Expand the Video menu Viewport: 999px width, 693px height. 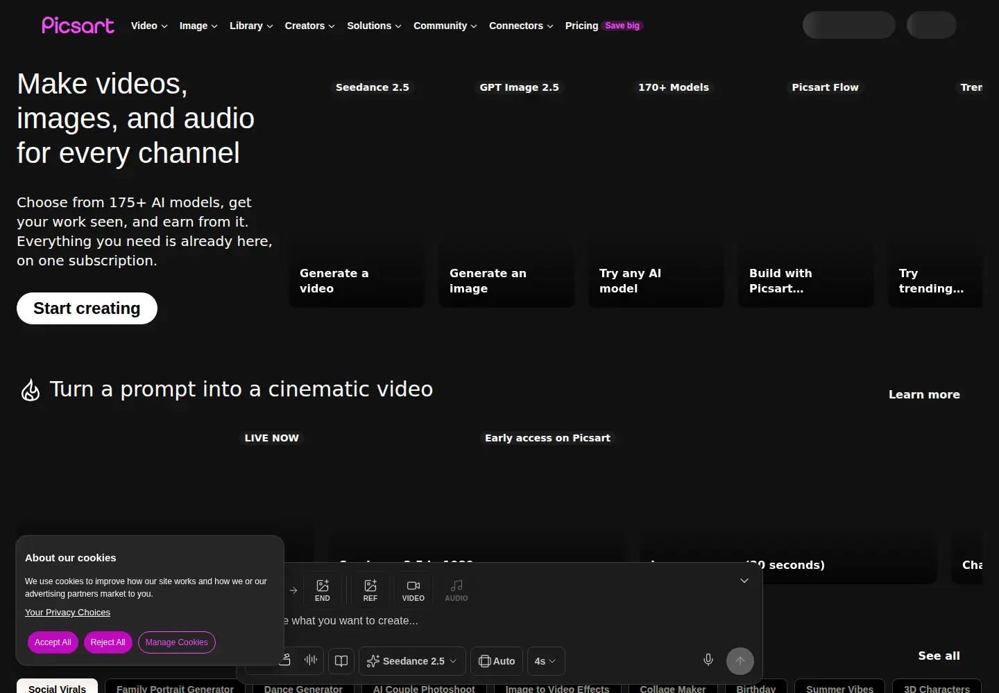[149, 26]
